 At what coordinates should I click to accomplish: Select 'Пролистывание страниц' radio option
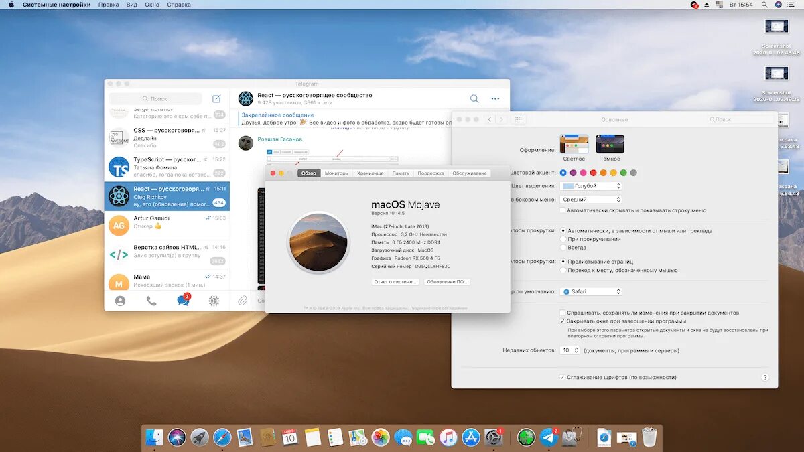(x=563, y=262)
